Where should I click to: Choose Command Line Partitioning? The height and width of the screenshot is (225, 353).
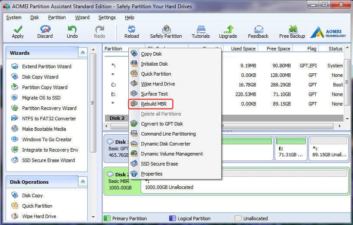pos(175,134)
